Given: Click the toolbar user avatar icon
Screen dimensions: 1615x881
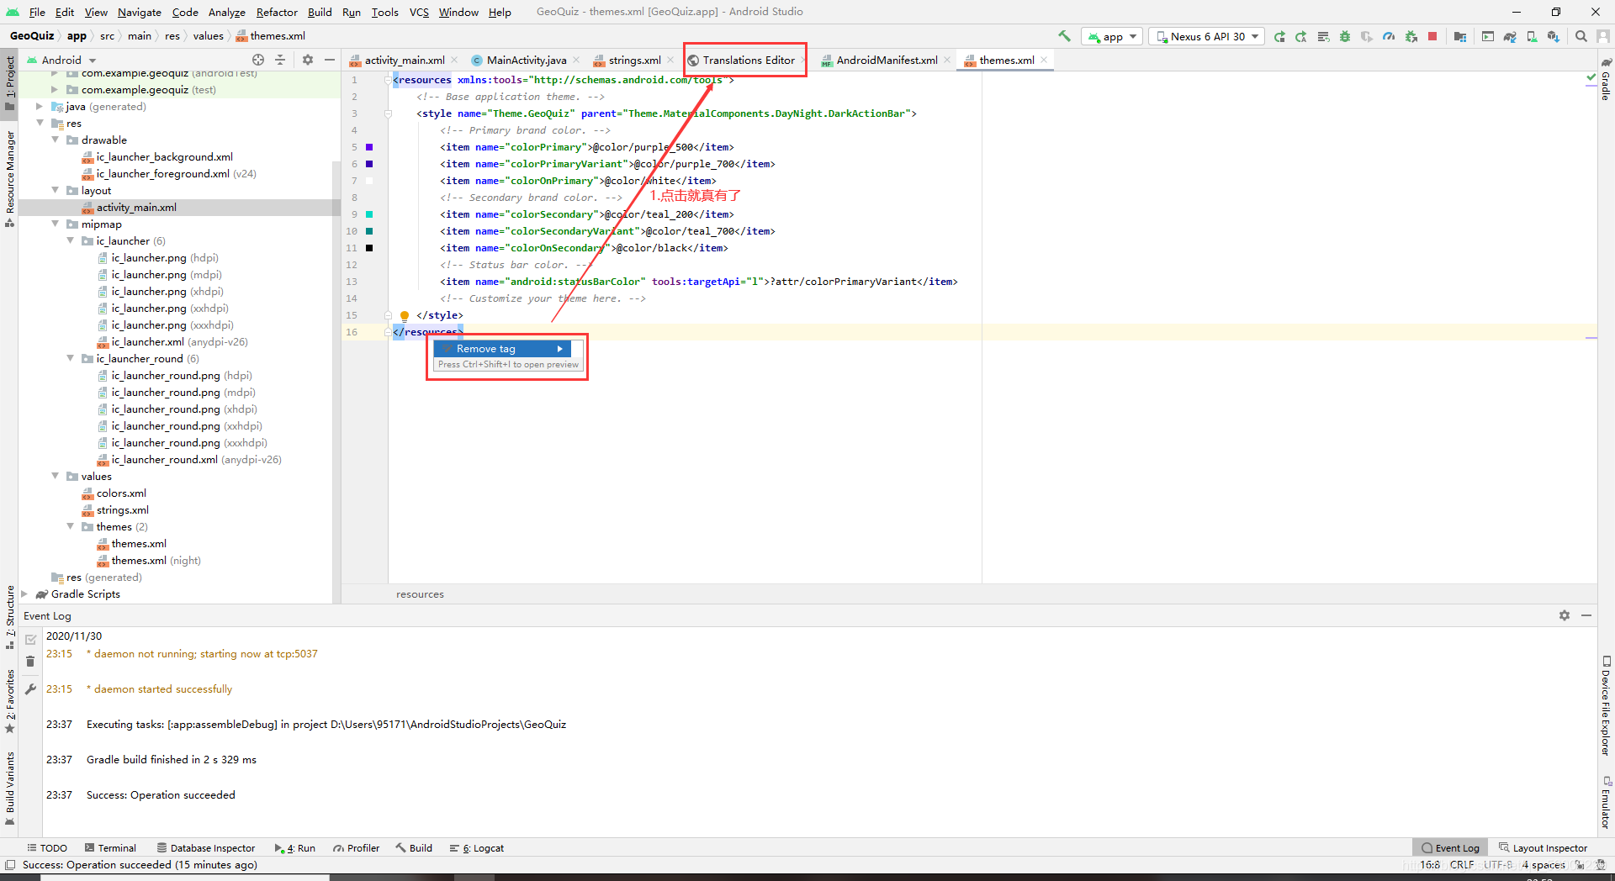Looking at the screenshot, I should tap(1603, 36).
